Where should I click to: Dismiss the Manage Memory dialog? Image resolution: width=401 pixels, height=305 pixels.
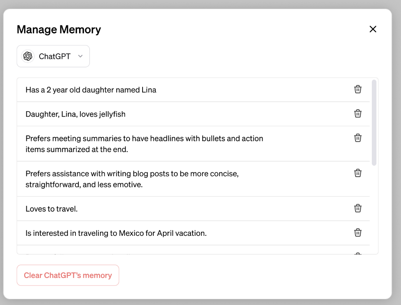click(x=373, y=29)
